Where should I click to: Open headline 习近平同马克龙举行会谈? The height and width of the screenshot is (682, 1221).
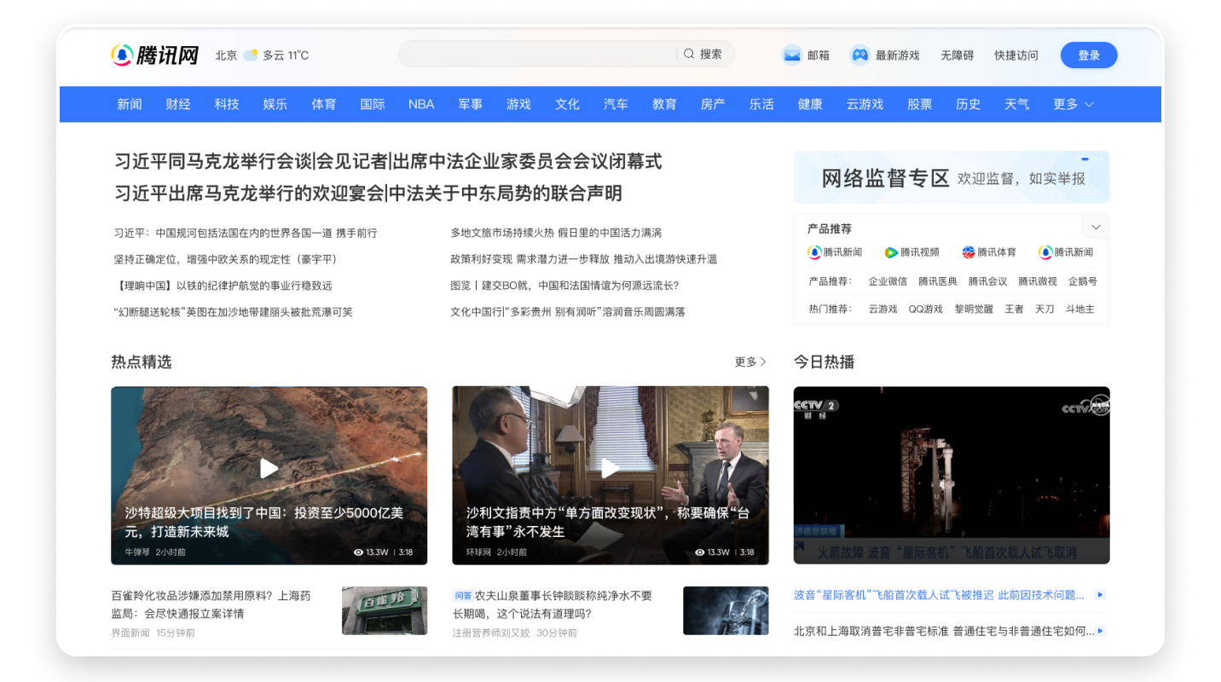[x=213, y=161]
